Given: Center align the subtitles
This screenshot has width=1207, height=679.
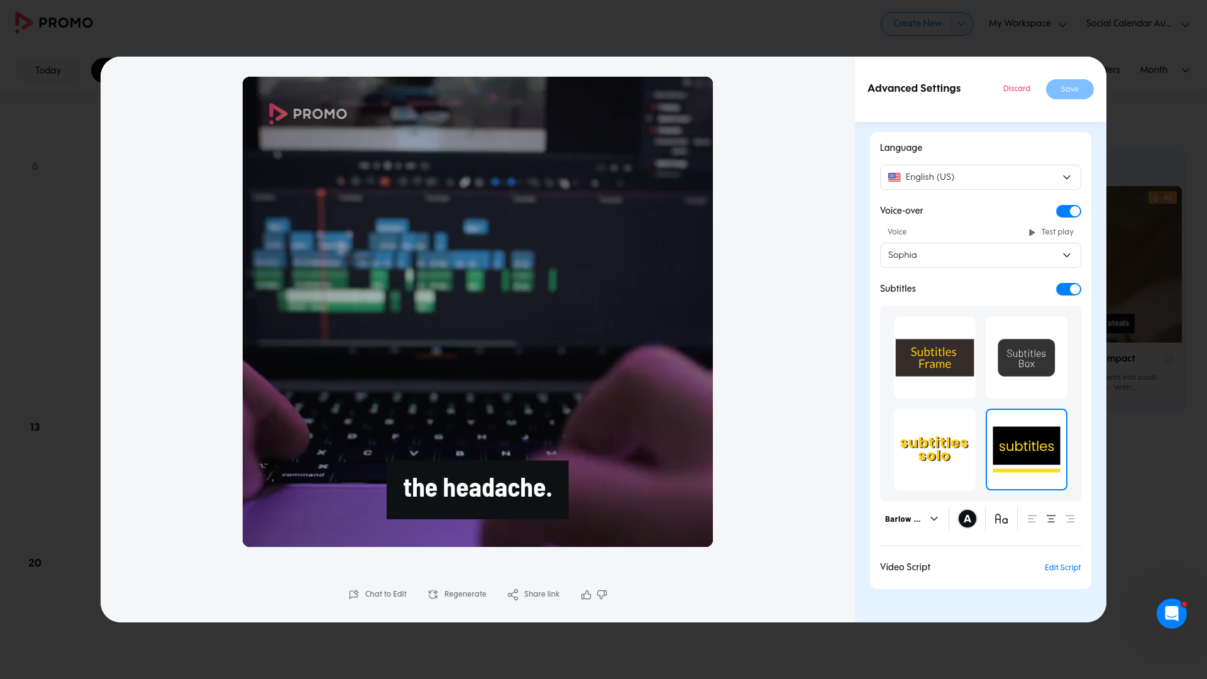Looking at the screenshot, I should (x=1050, y=519).
